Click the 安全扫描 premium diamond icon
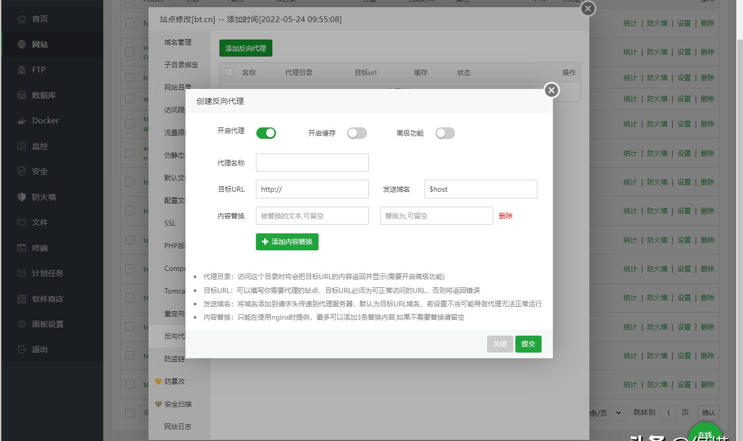 [159, 405]
